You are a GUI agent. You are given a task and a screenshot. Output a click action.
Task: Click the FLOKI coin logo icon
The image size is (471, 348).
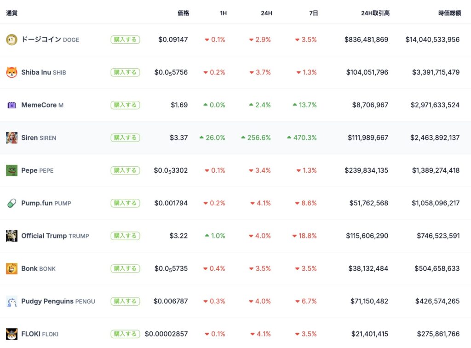11,334
